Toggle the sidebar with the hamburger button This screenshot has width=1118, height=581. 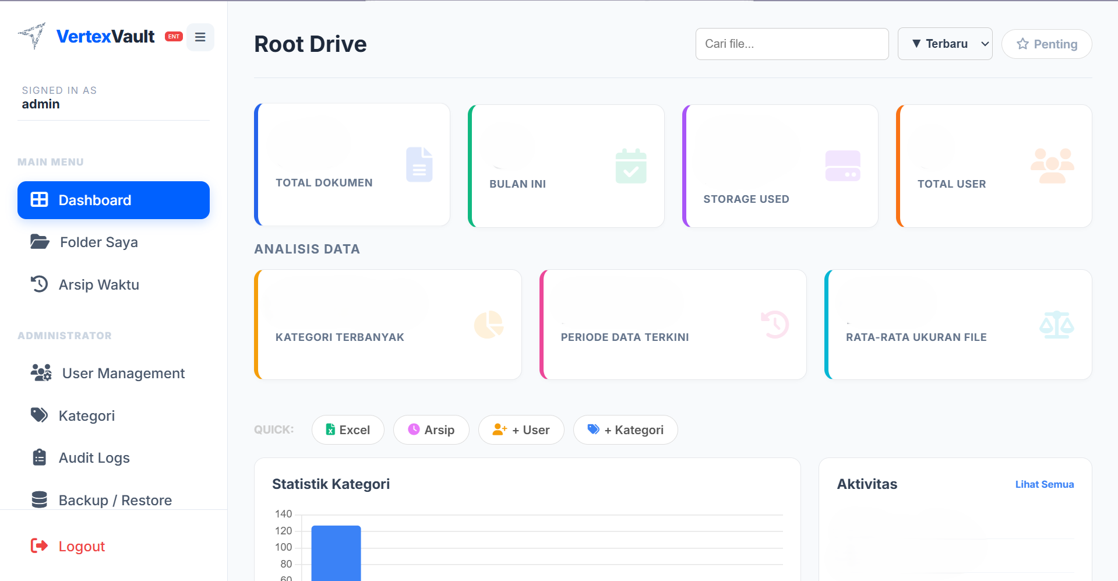click(200, 37)
